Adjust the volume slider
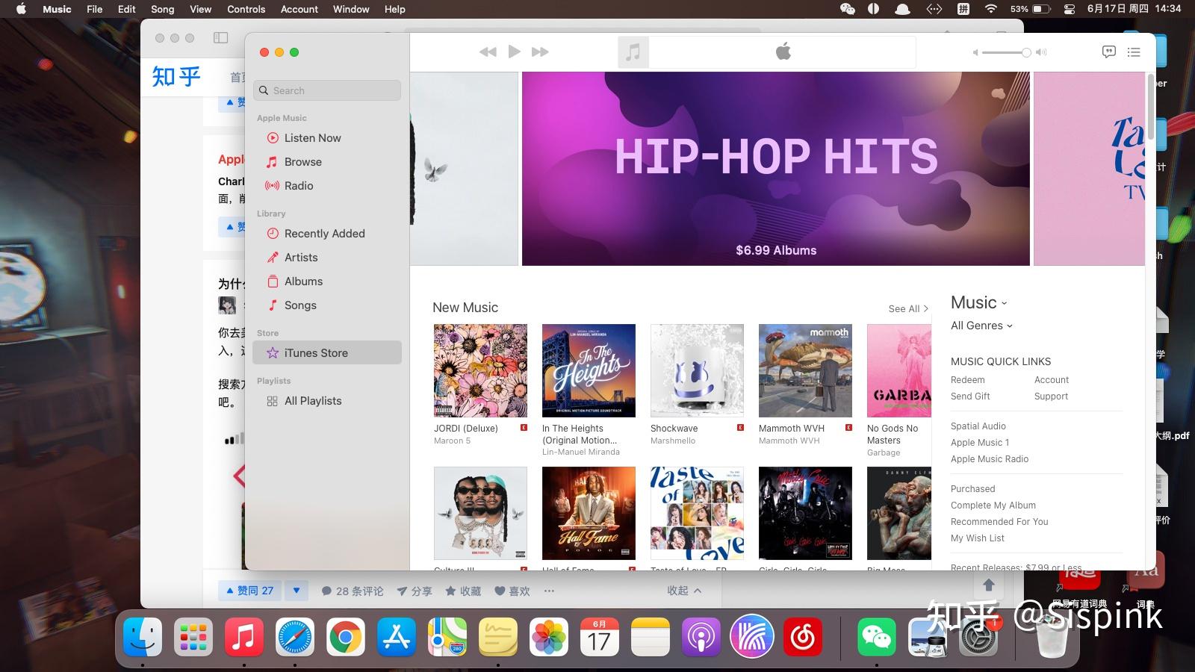Viewport: 1195px width, 672px height. pyautogui.click(x=1007, y=52)
